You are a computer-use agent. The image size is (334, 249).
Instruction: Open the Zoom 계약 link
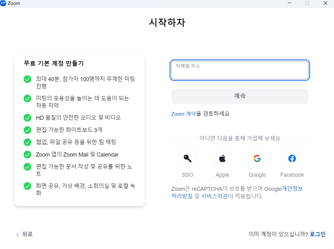click(x=183, y=114)
